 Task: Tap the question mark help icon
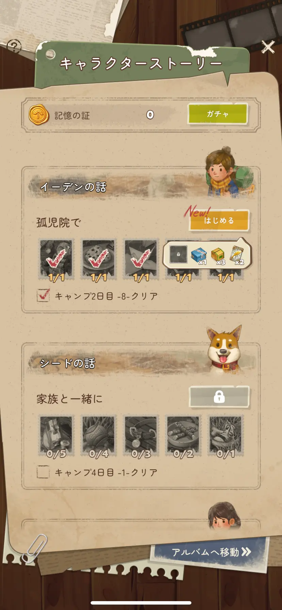coord(14,46)
